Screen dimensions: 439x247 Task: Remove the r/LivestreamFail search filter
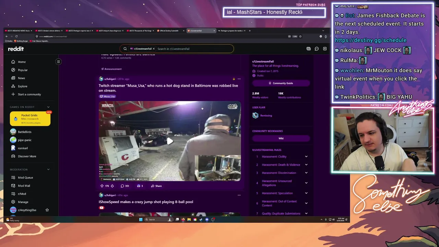pyautogui.click(x=154, y=49)
